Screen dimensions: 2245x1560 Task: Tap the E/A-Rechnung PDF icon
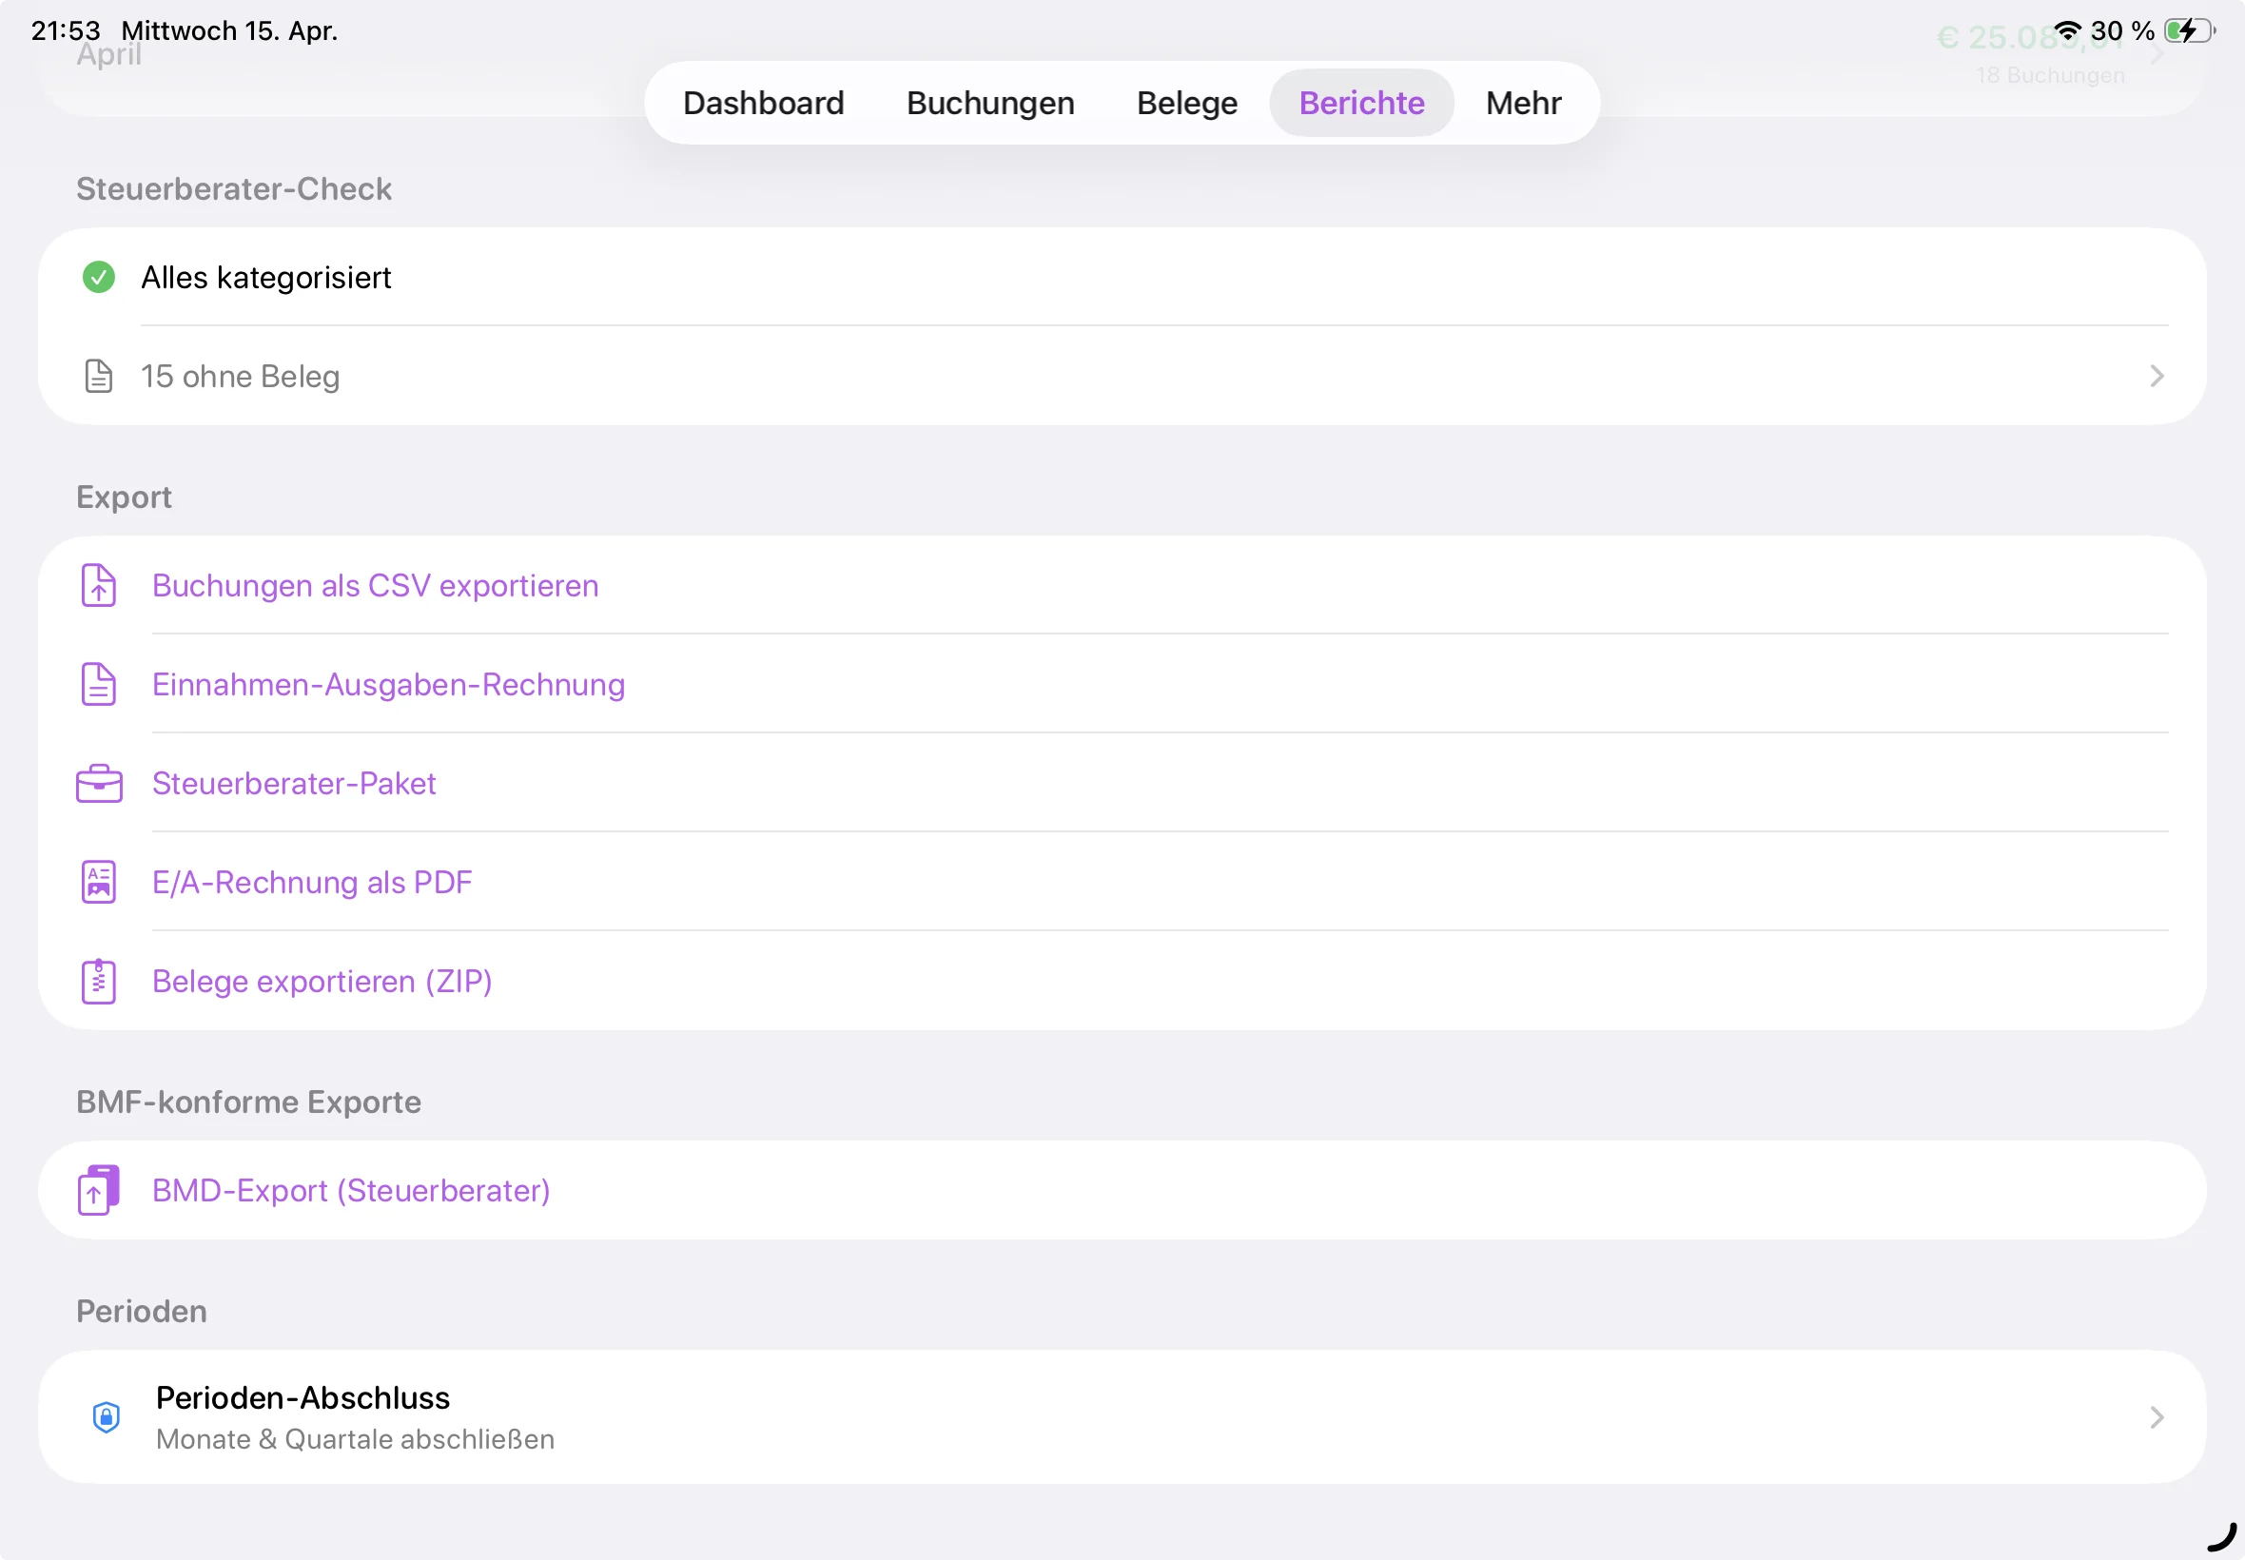99,883
